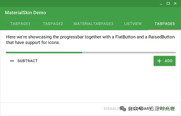Select the MATERIALTABPAGE3 tab
This screenshot has height=116, width=181.
[x=93, y=24]
